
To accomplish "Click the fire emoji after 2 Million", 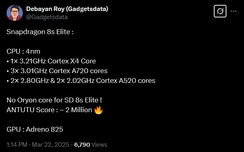I will [98, 110].
